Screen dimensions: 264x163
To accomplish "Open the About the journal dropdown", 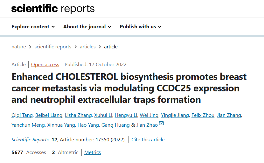I will click(87, 27).
